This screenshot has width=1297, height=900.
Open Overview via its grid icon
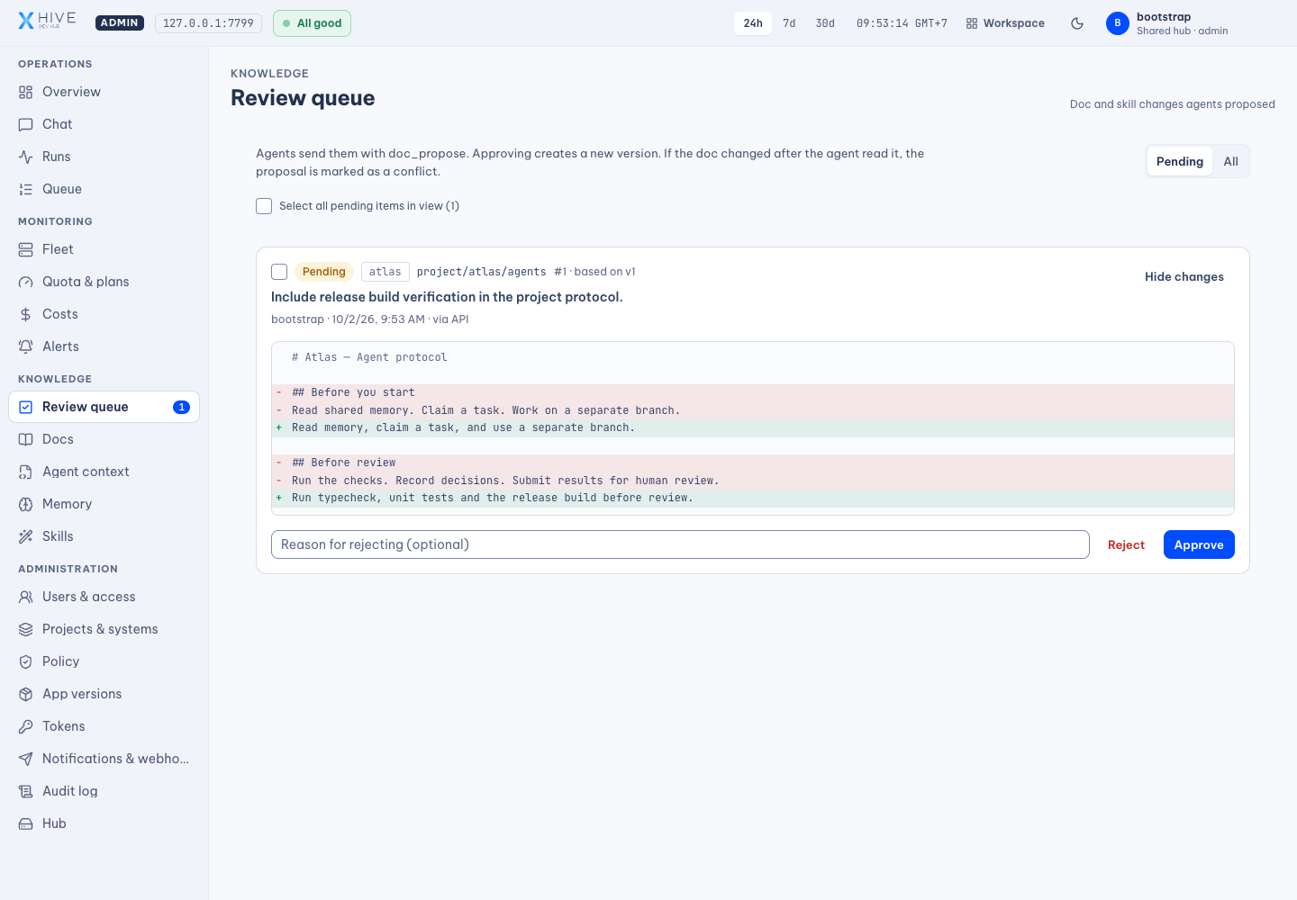tap(26, 92)
